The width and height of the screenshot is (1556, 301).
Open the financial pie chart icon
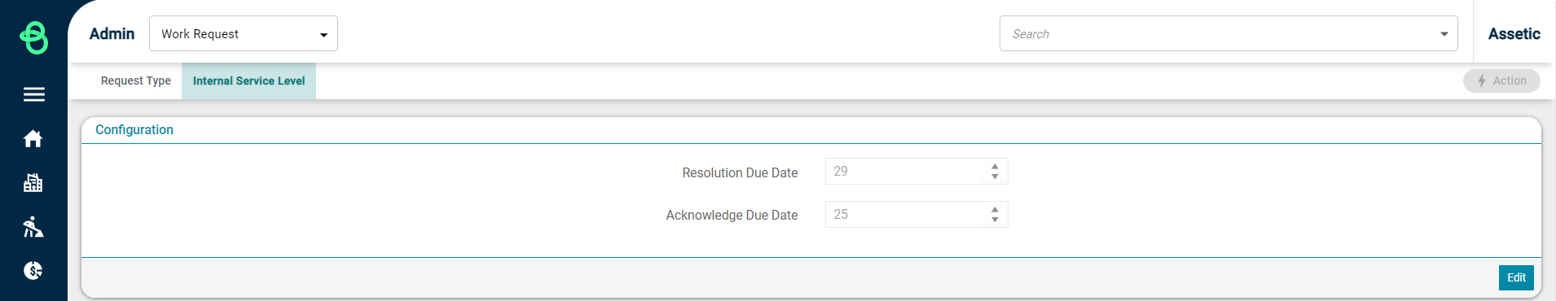pos(33,271)
